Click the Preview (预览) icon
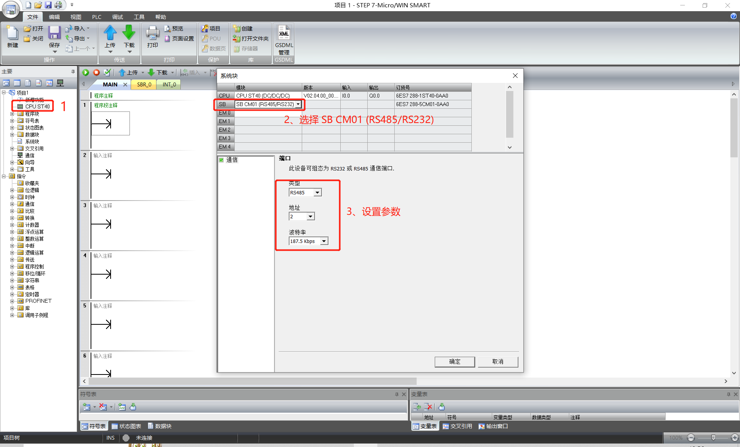 point(168,29)
